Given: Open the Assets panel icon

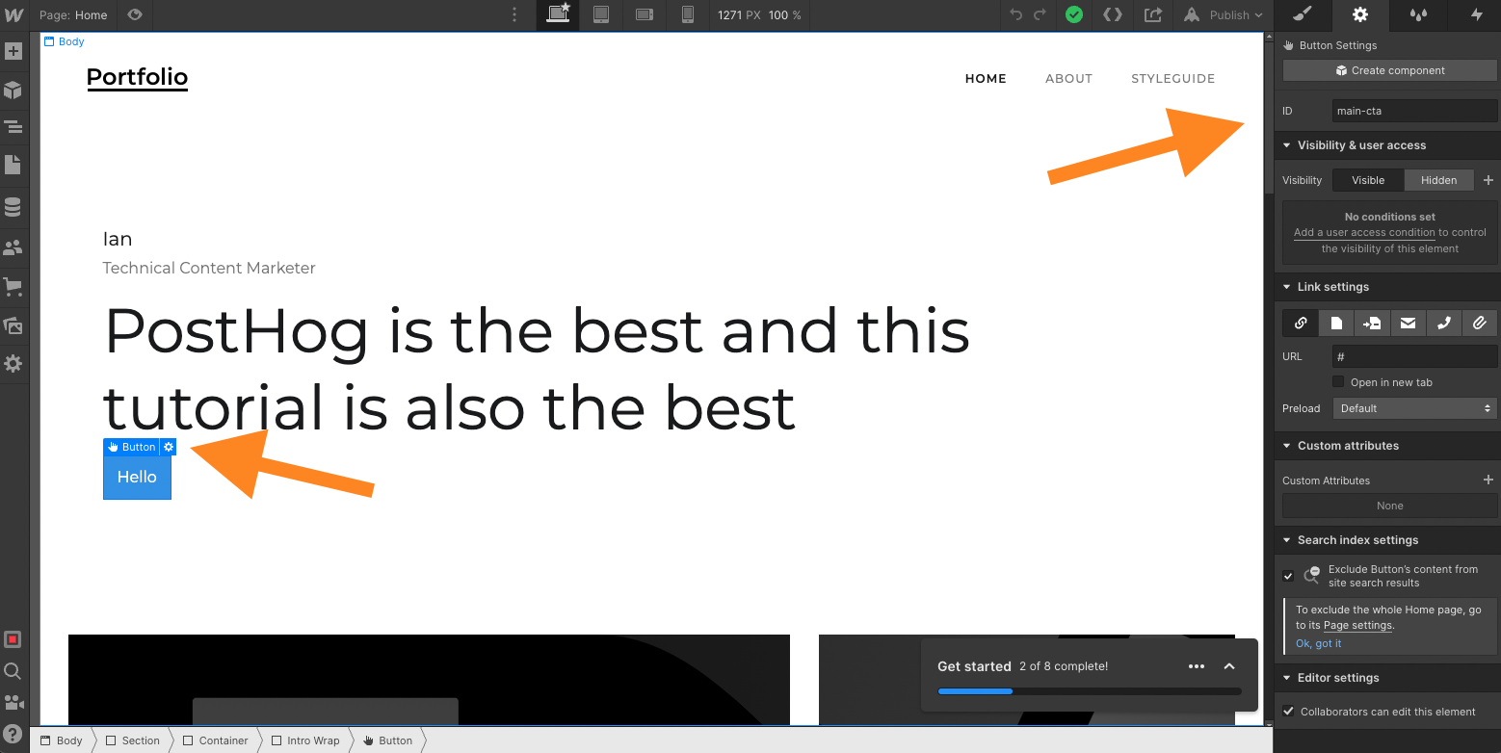Looking at the screenshot, I should pos(13,325).
